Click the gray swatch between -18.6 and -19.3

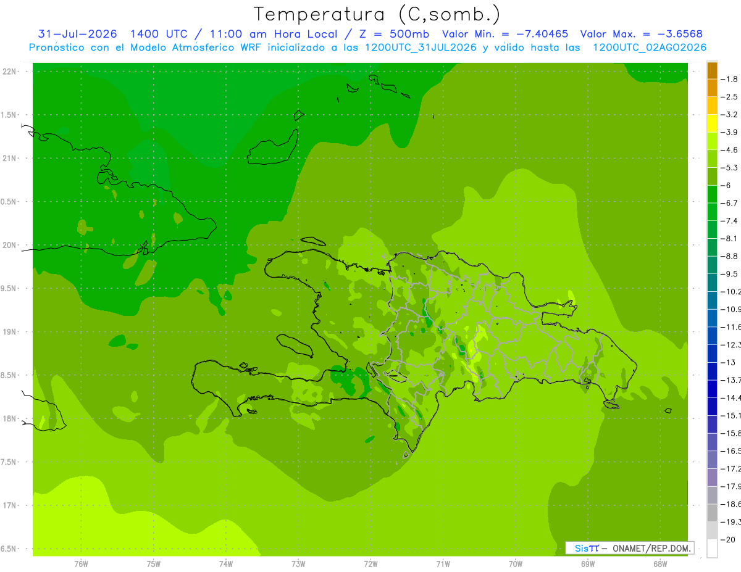tap(712, 513)
